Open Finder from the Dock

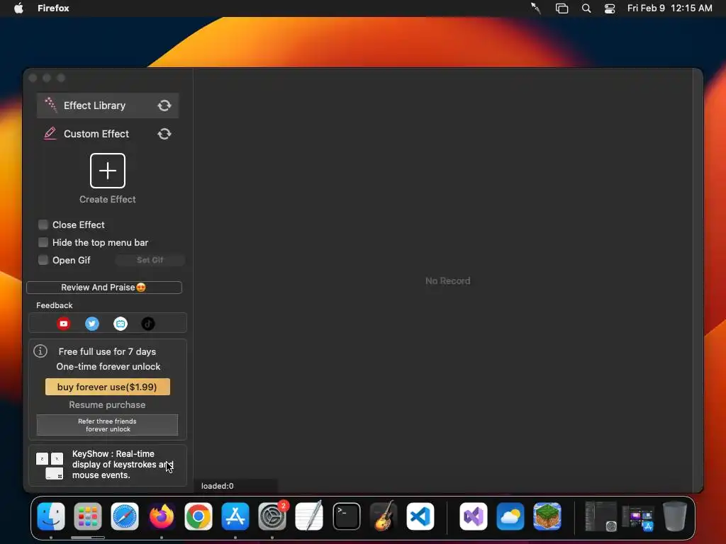51,516
